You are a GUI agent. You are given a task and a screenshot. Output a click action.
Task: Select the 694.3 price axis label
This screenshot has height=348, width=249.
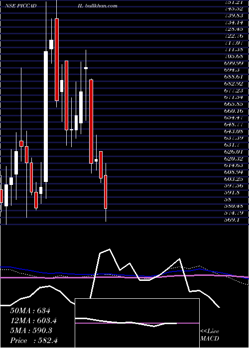pyautogui.click(x=232, y=70)
